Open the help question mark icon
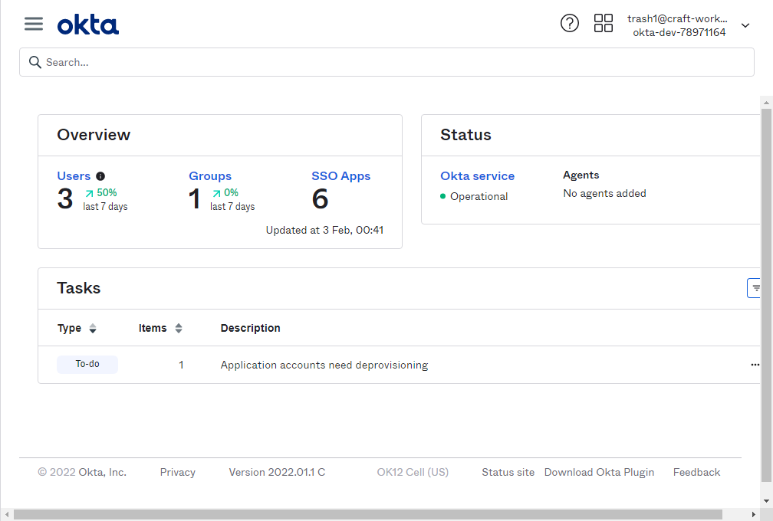This screenshot has width=773, height=521. [569, 23]
